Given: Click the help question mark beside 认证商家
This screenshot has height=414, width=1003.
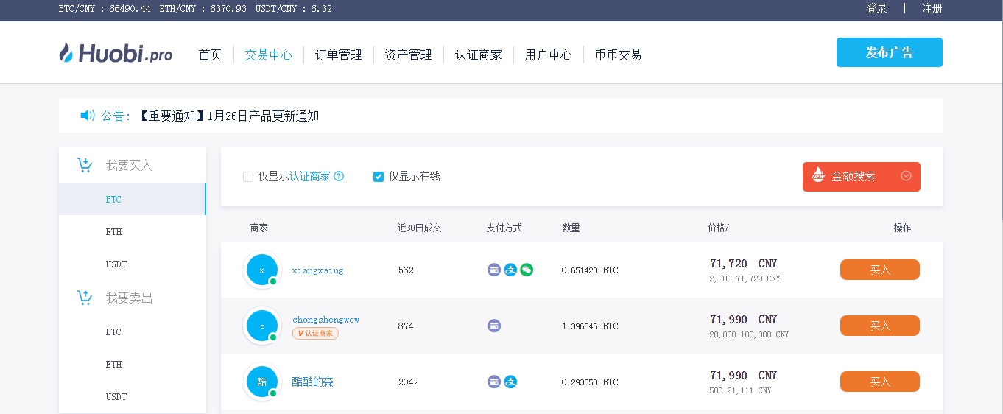Looking at the screenshot, I should pos(339,177).
